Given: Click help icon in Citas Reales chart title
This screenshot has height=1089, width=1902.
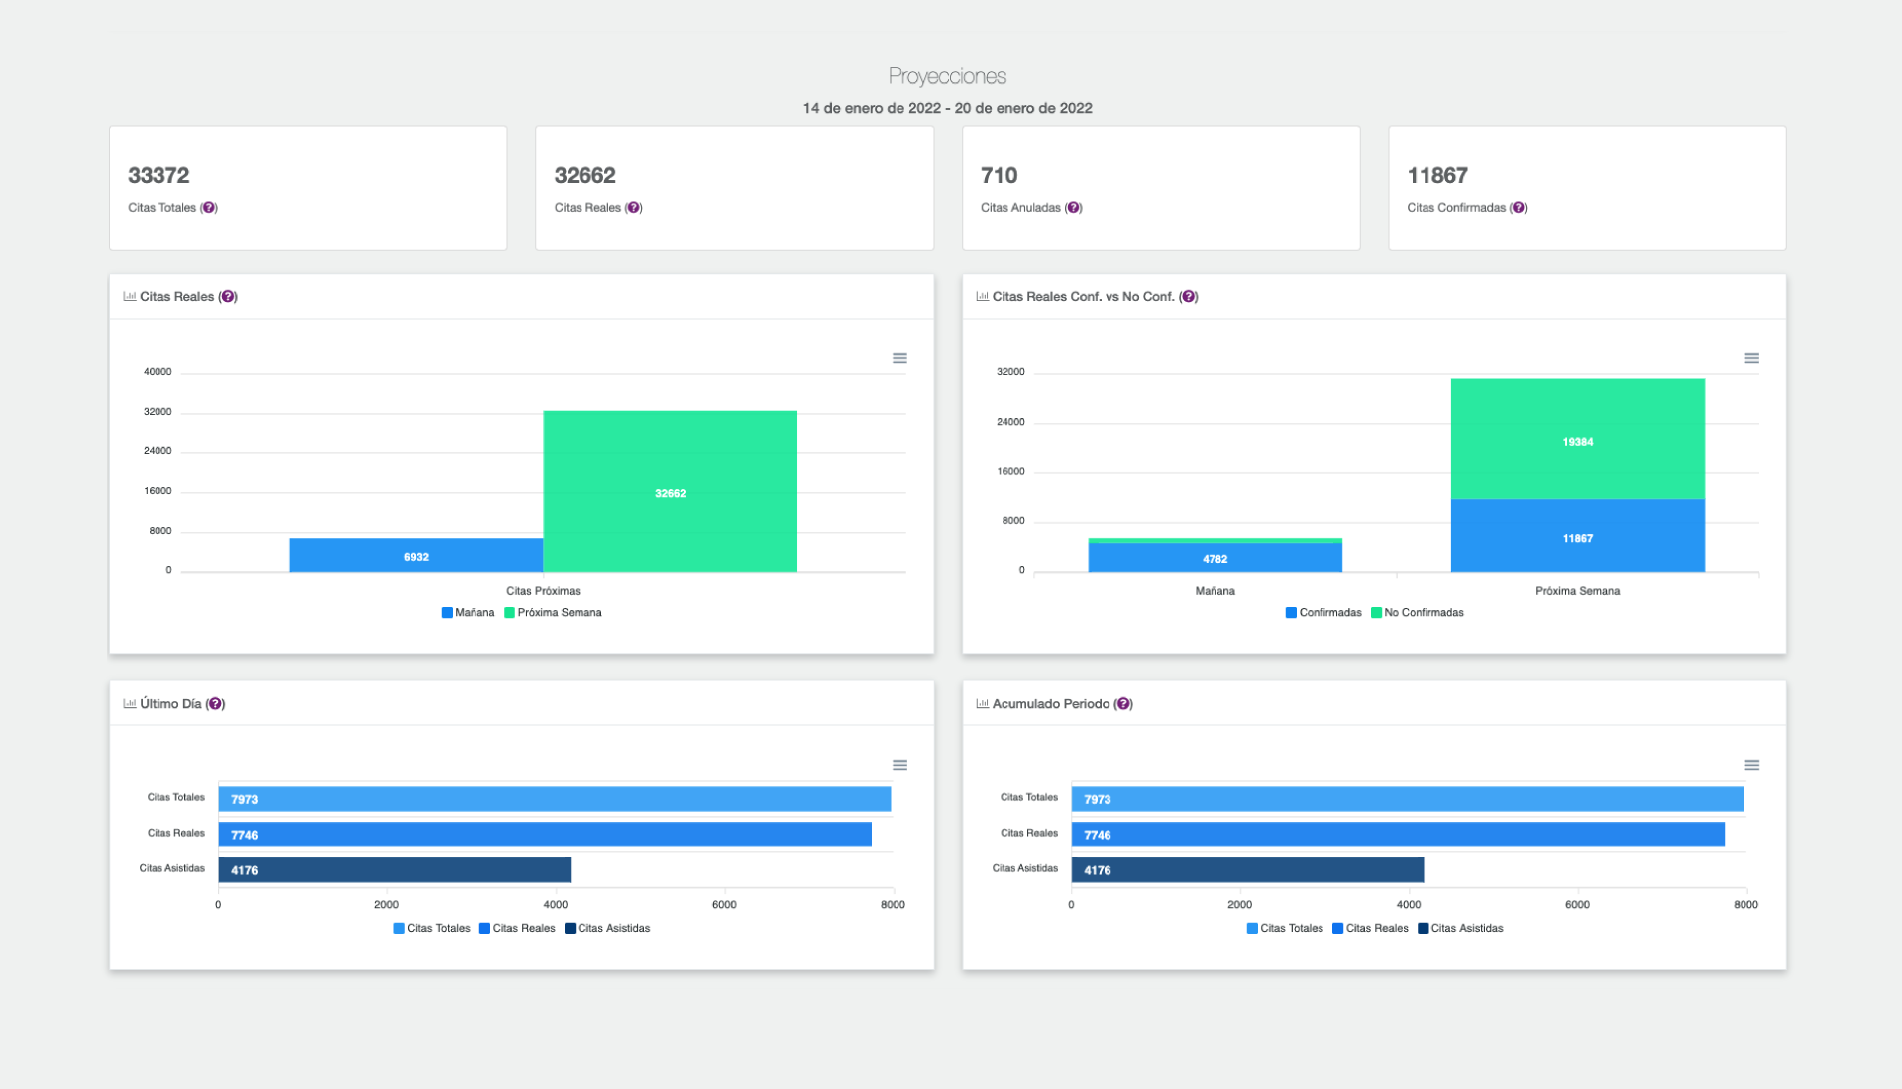Looking at the screenshot, I should [x=228, y=297].
